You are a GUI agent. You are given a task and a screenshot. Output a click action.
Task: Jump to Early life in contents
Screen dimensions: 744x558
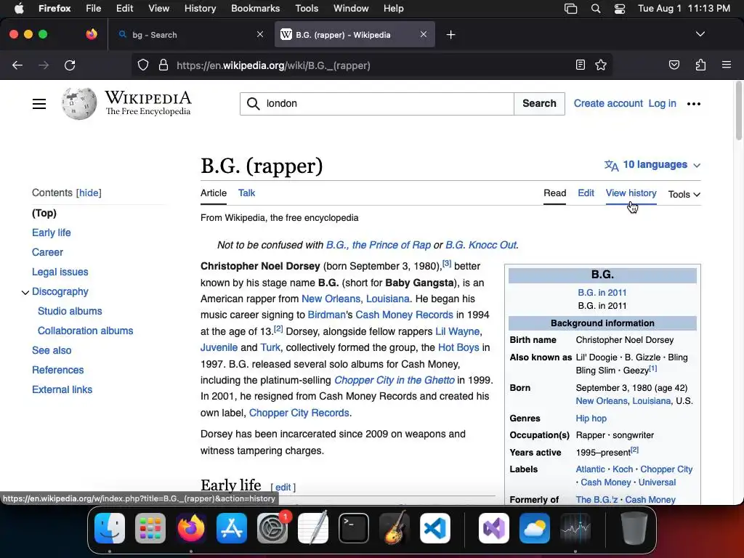coord(52,232)
